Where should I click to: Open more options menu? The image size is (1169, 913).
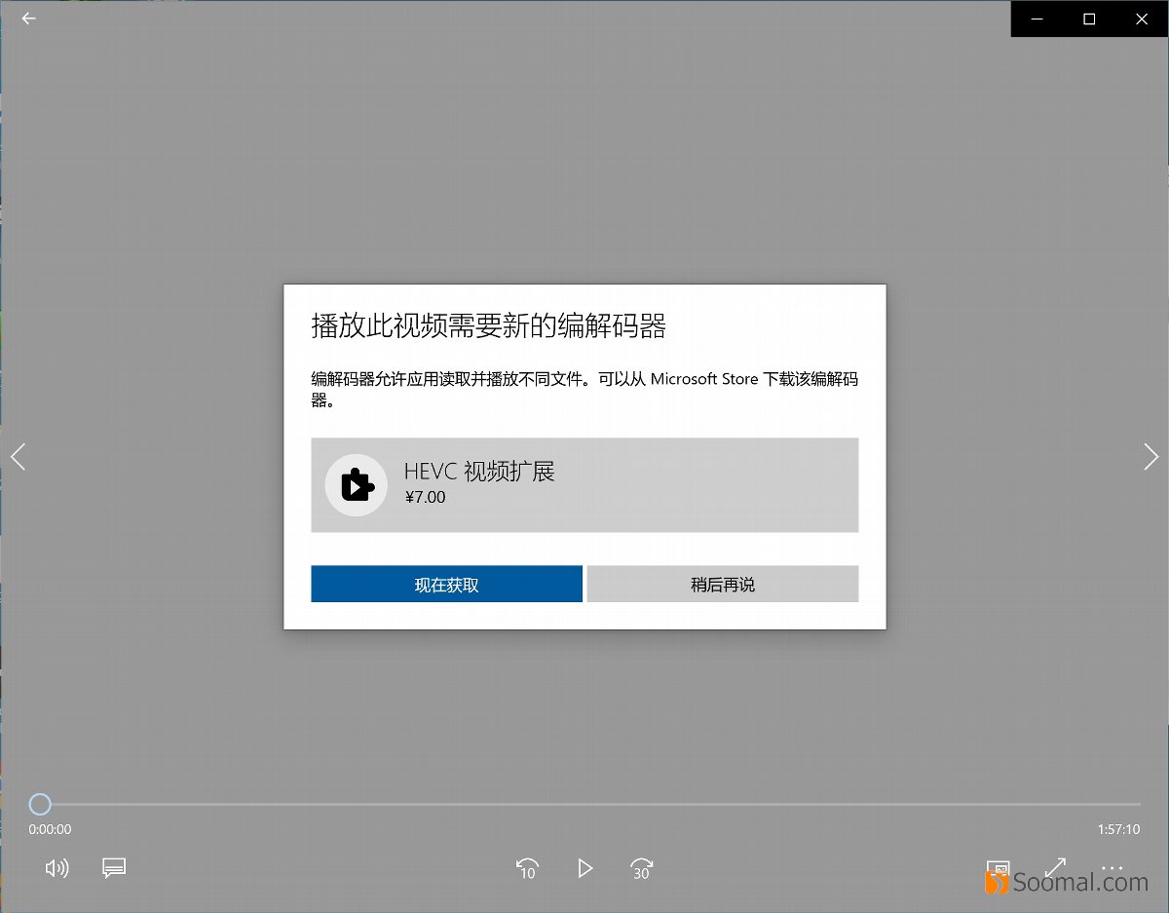tap(1112, 868)
